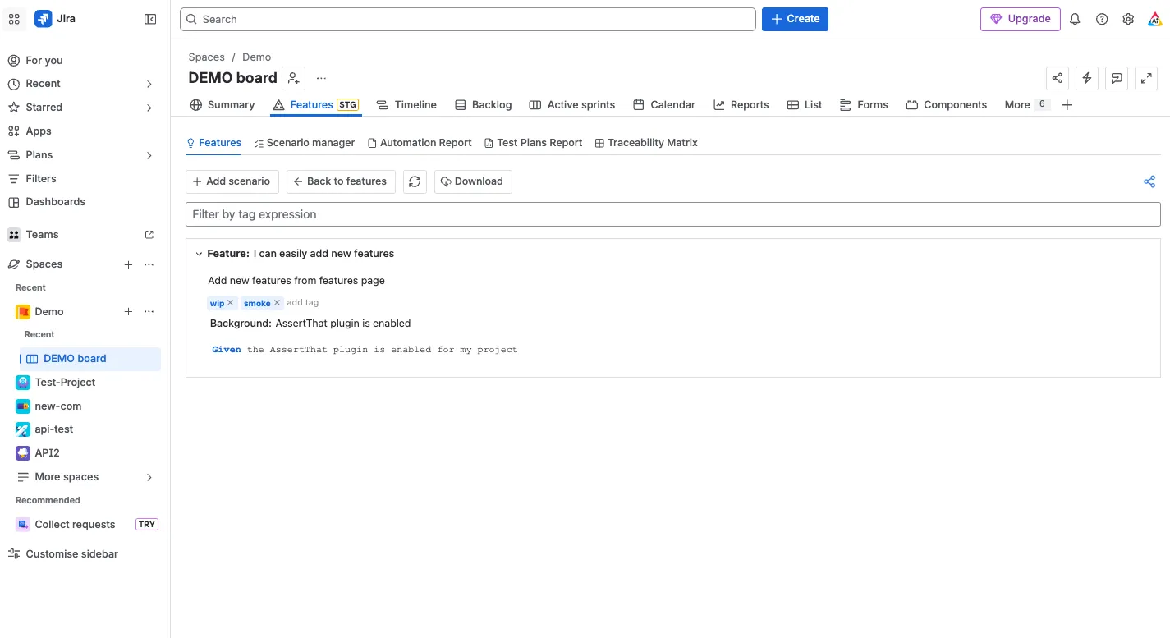Click the Filter by tag expression field
Viewport: 1170px width, 638px height.
[x=672, y=214]
